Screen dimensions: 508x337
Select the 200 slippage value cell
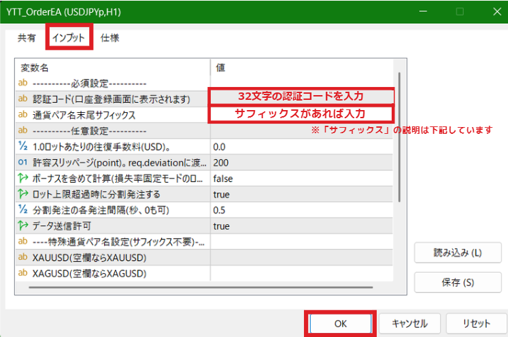pyautogui.click(x=301, y=162)
